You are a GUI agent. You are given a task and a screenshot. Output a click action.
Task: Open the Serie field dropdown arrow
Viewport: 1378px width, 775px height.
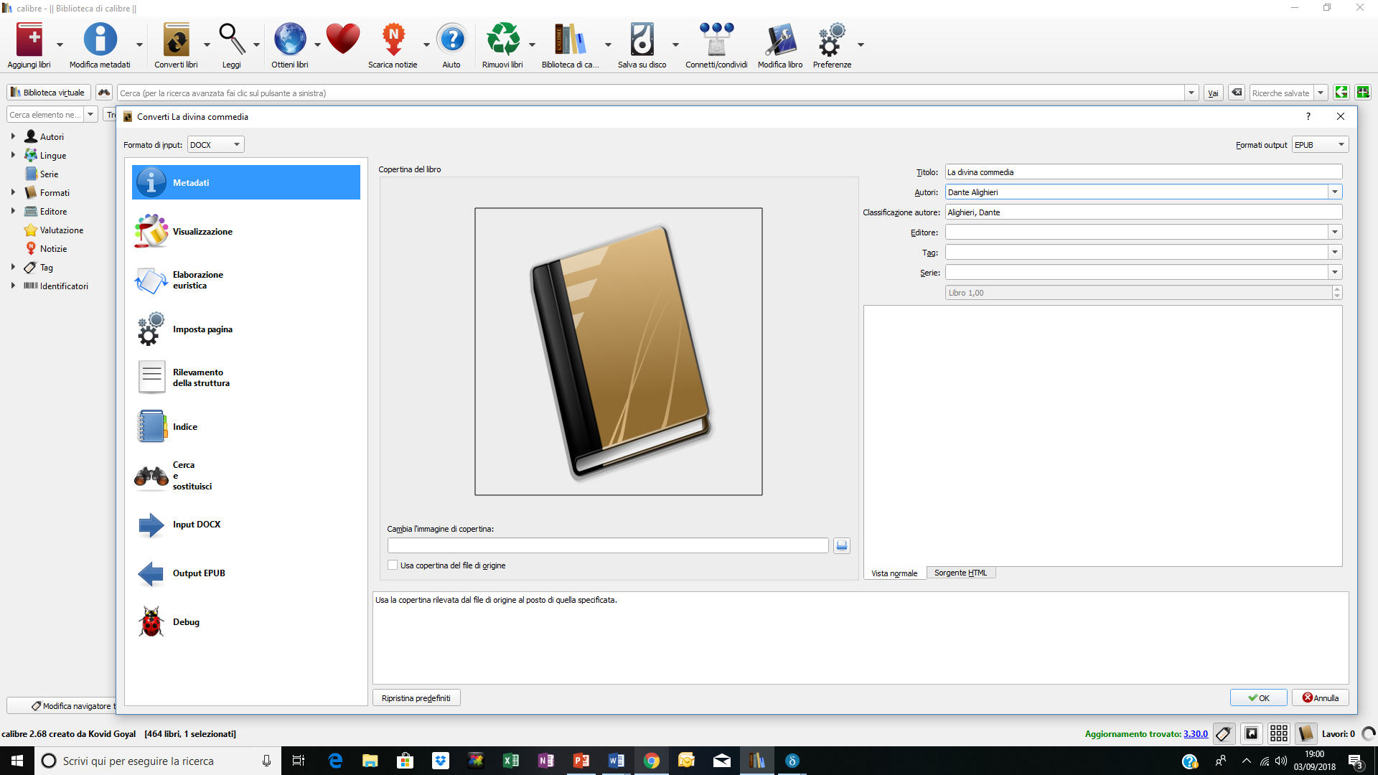point(1335,273)
